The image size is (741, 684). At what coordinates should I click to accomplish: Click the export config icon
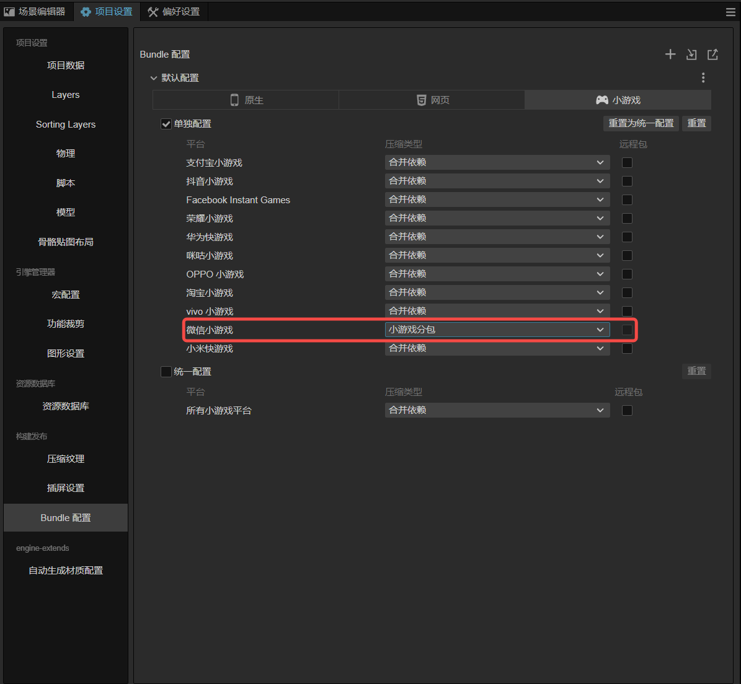pos(712,55)
